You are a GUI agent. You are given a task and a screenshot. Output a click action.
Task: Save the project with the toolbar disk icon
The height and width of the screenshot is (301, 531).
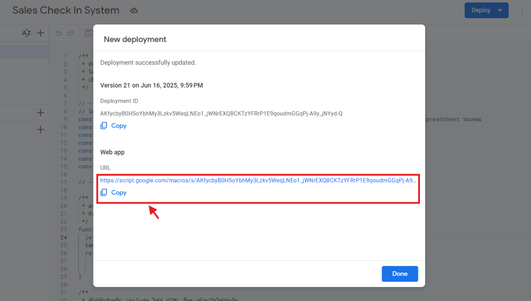(87, 33)
